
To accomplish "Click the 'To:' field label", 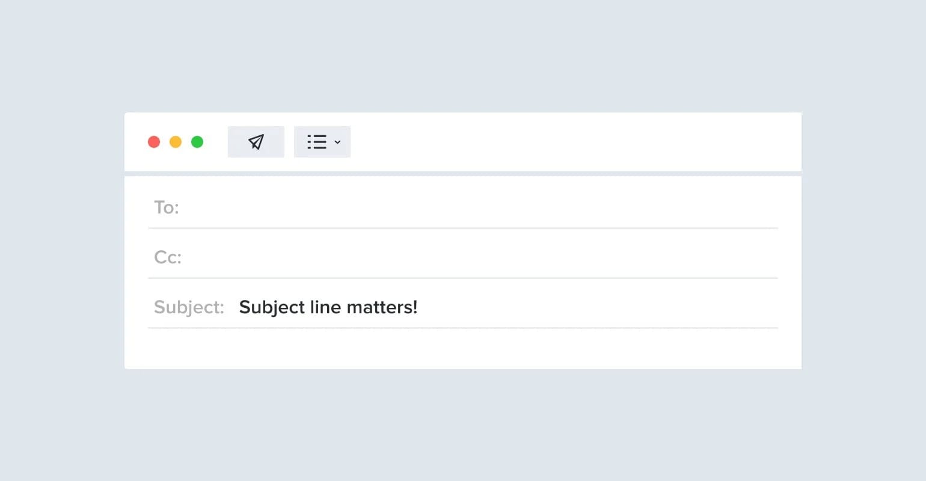I will pos(167,207).
